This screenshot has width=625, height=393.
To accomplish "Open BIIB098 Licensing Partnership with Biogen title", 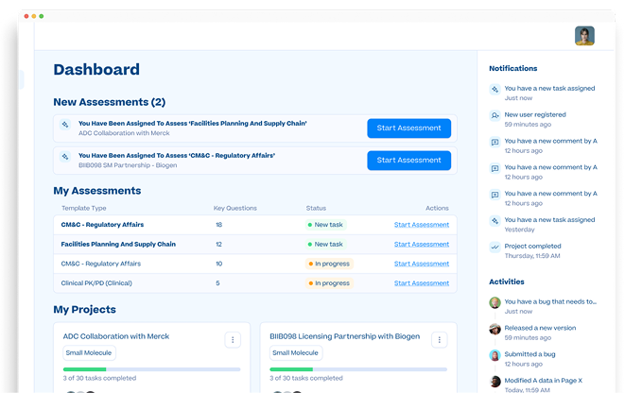I will (x=345, y=336).
